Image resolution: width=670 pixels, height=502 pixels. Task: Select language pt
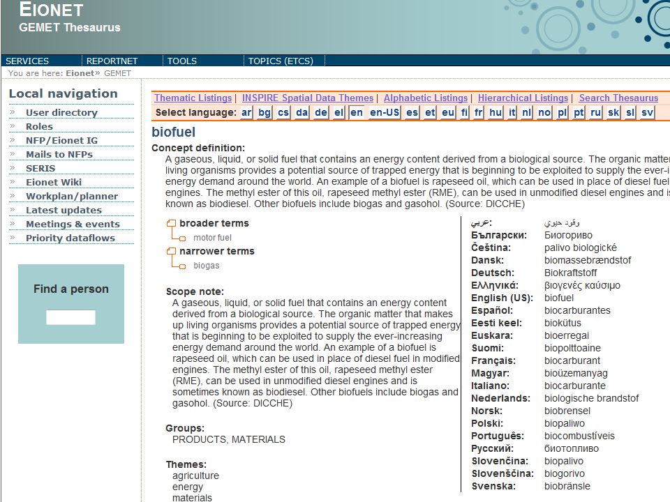(x=579, y=113)
